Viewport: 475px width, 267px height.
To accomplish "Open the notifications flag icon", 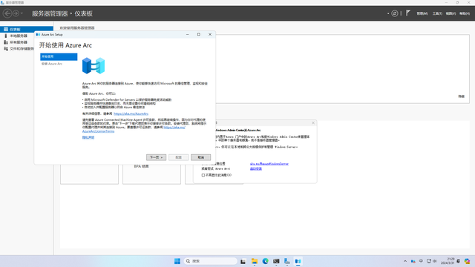I will tap(408, 13).
